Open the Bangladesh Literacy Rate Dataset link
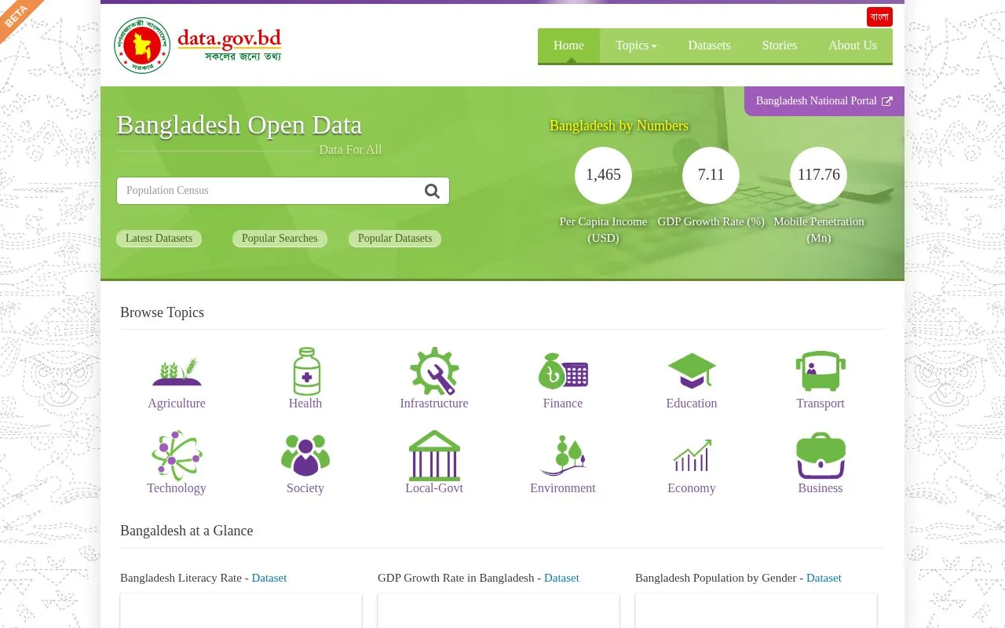 tap(269, 578)
